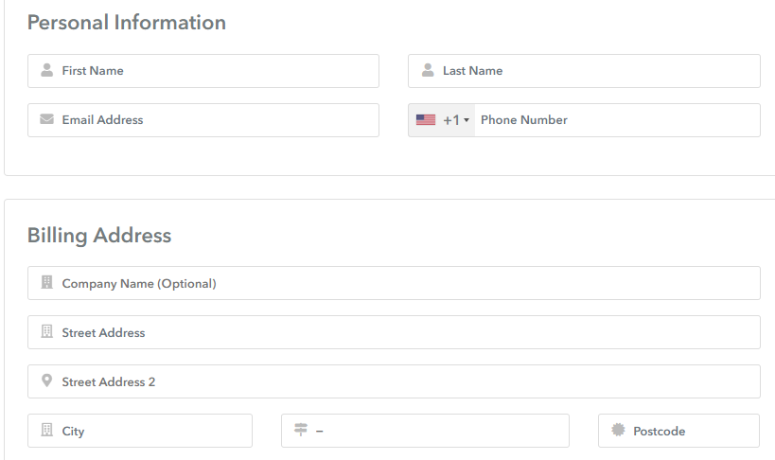Click the person icon beside First Name
775x460 pixels.
pos(47,70)
